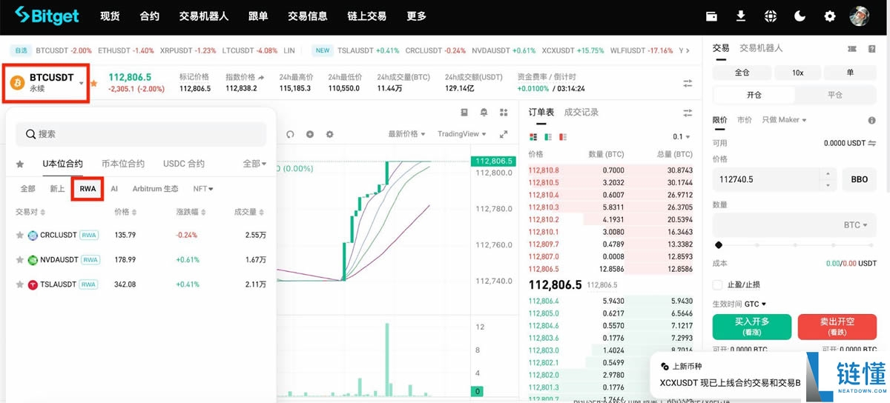
Task: Open the 全仓 margin mode setting
Action: coord(742,73)
